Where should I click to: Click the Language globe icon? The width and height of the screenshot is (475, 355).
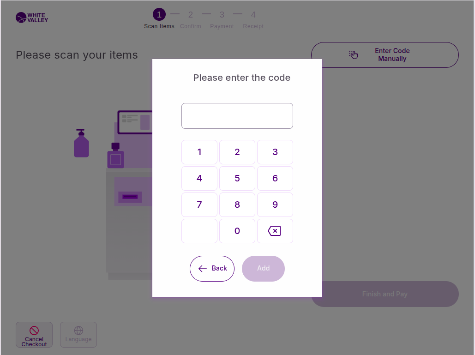click(x=78, y=331)
